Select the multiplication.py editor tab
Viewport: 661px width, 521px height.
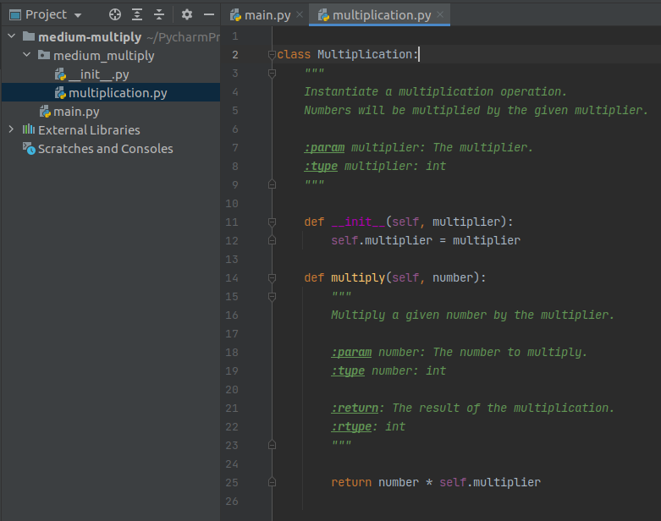(380, 15)
